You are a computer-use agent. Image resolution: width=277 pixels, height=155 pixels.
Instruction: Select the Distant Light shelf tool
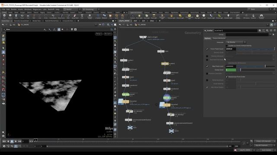[180, 16]
